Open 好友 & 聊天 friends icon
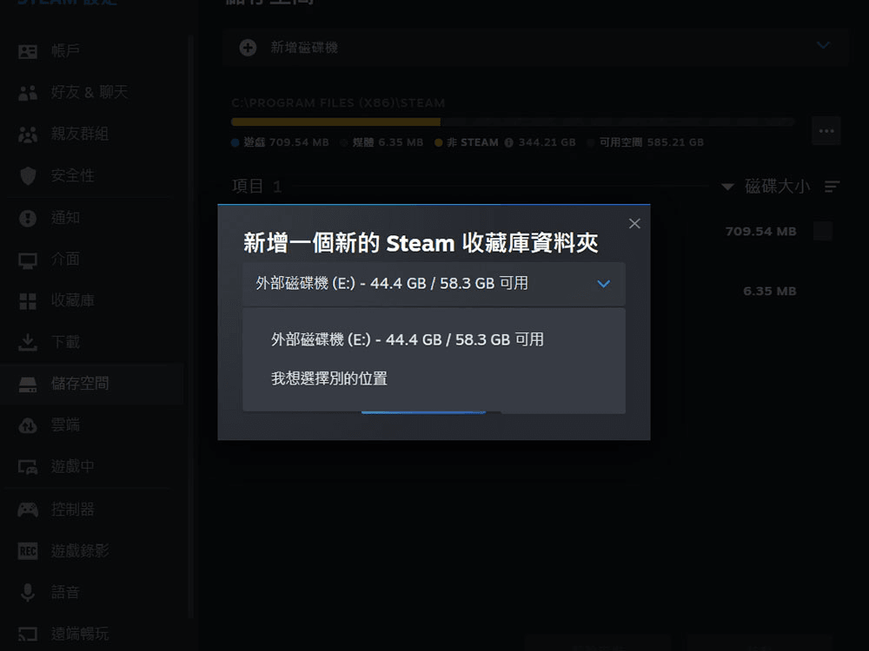Image resolution: width=869 pixels, height=651 pixels. (28, 93)
